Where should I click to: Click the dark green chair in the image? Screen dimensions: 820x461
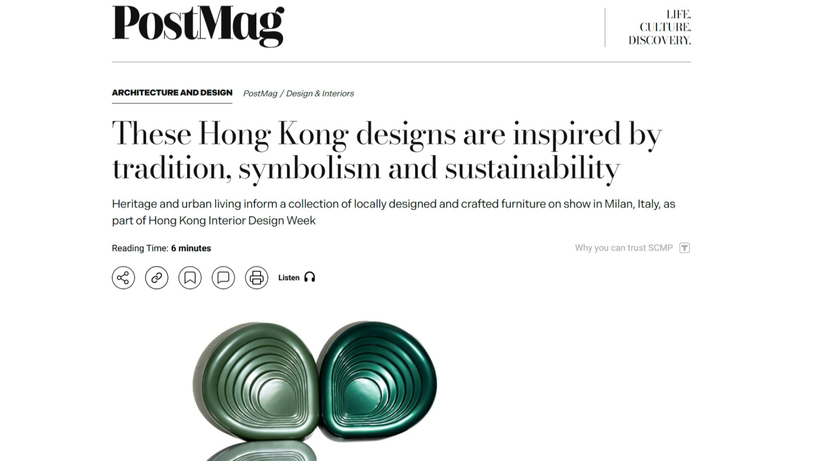click(x=378, y=380)
